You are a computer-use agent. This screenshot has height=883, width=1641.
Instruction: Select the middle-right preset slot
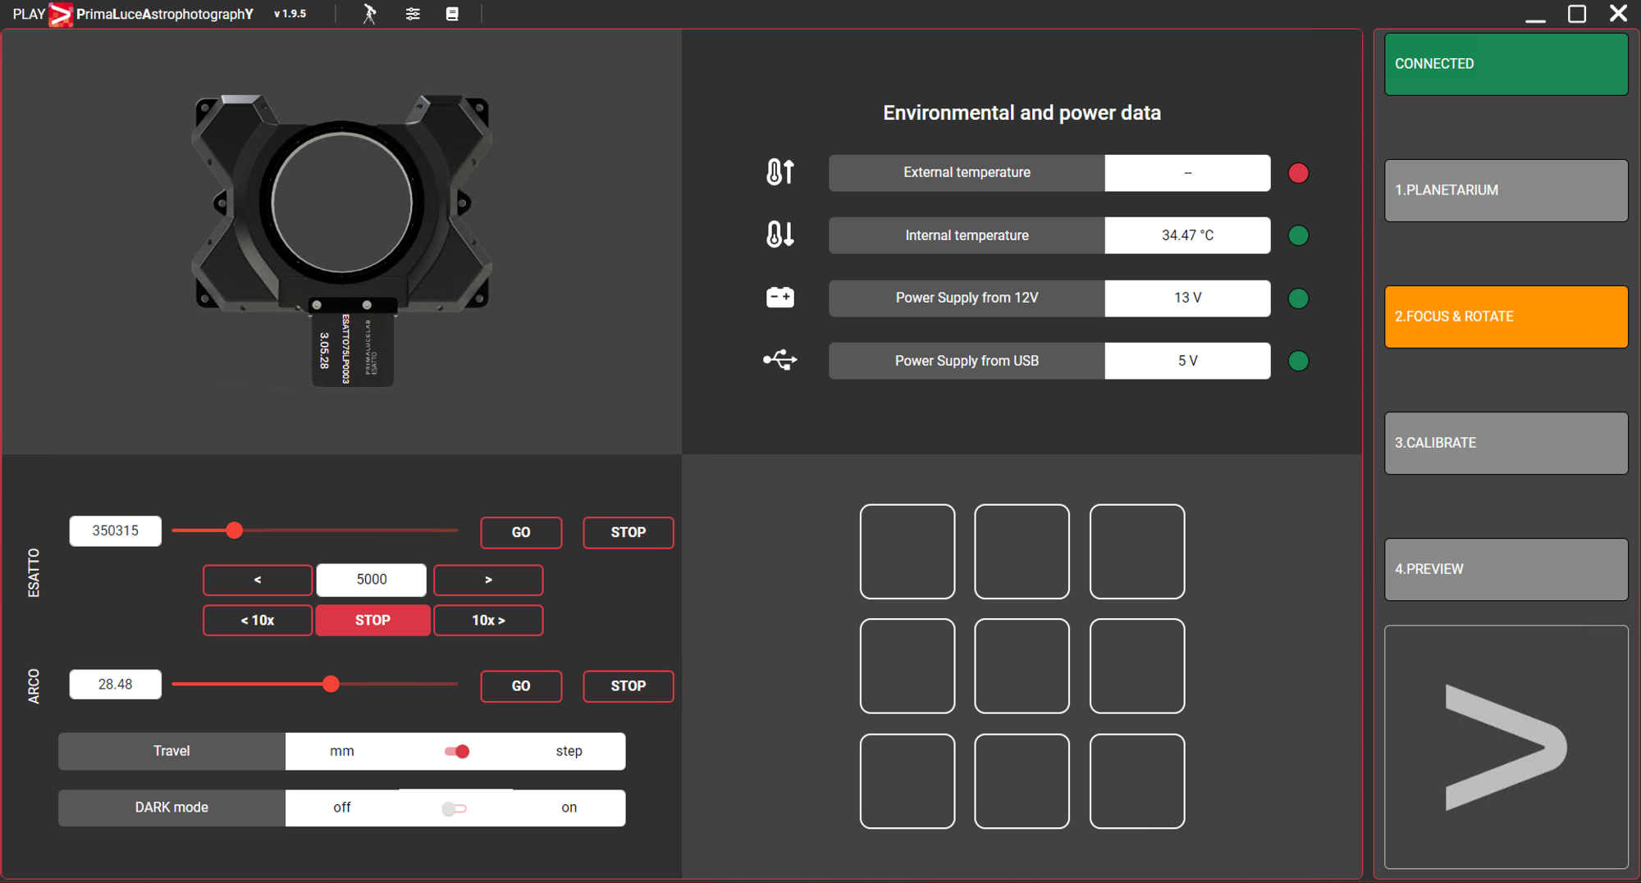[x=1137, y=666]
